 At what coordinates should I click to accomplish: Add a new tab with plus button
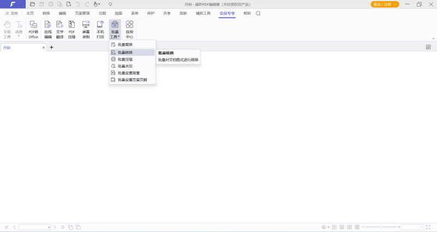[x=51, y=47]
